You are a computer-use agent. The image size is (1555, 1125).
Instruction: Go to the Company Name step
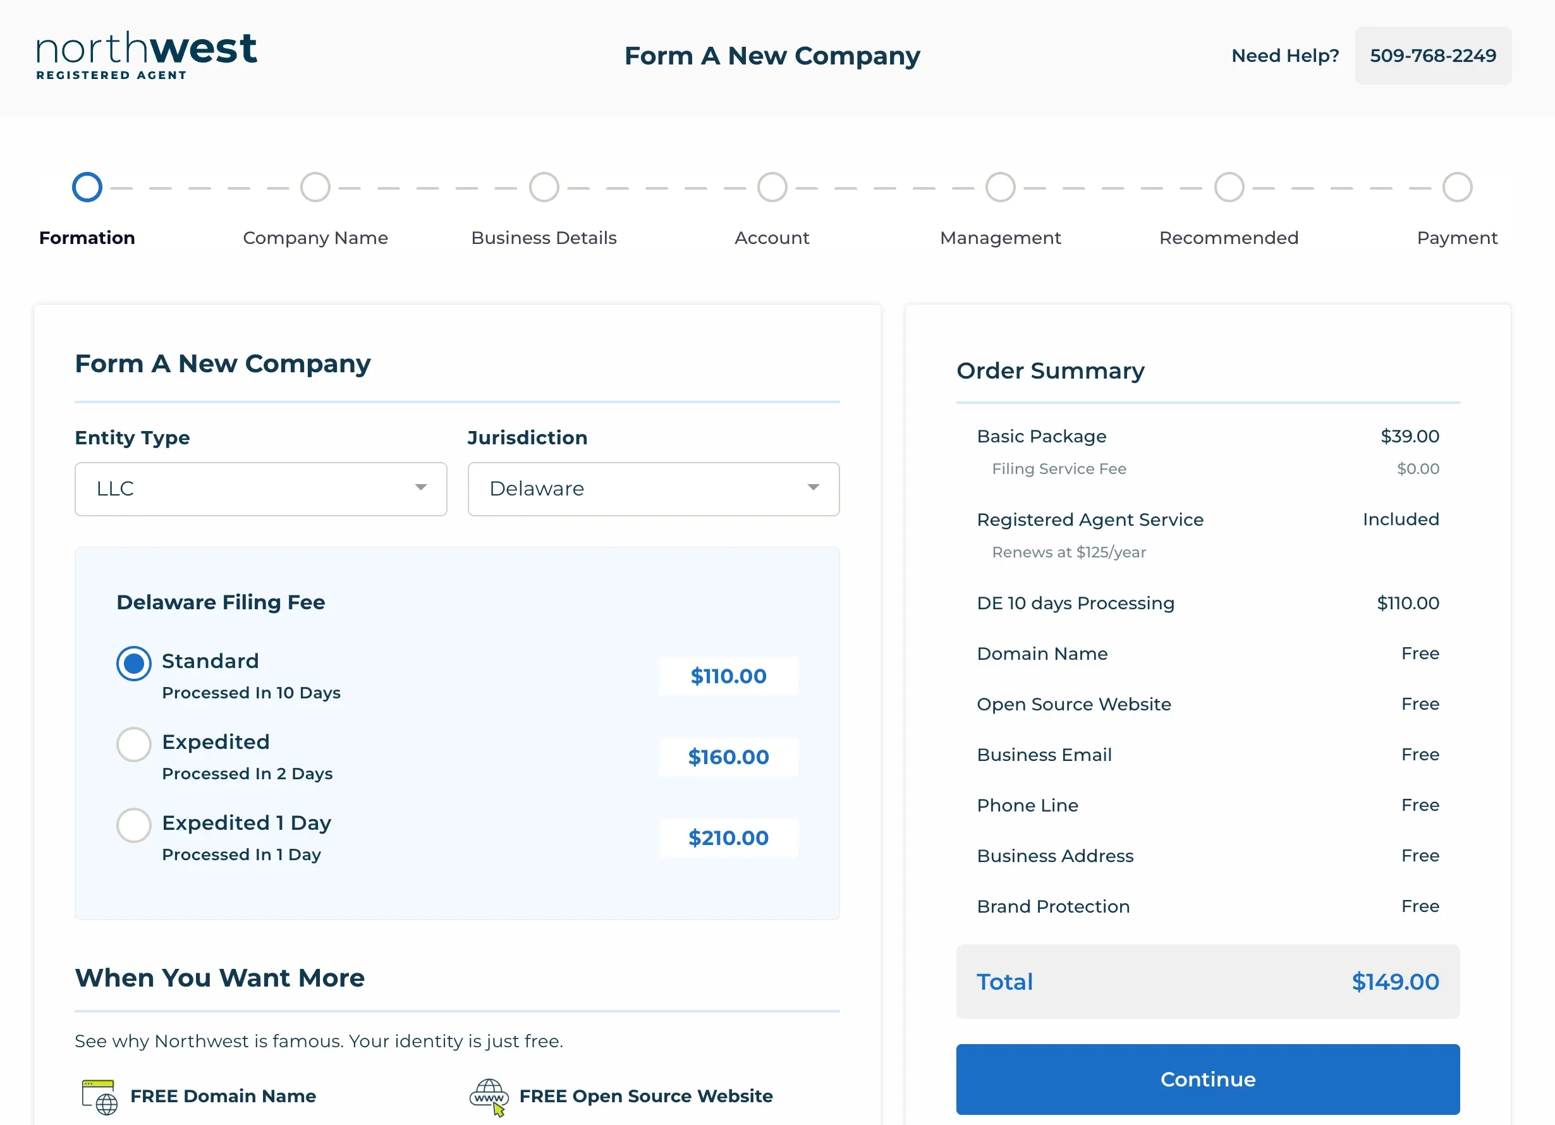315,187
